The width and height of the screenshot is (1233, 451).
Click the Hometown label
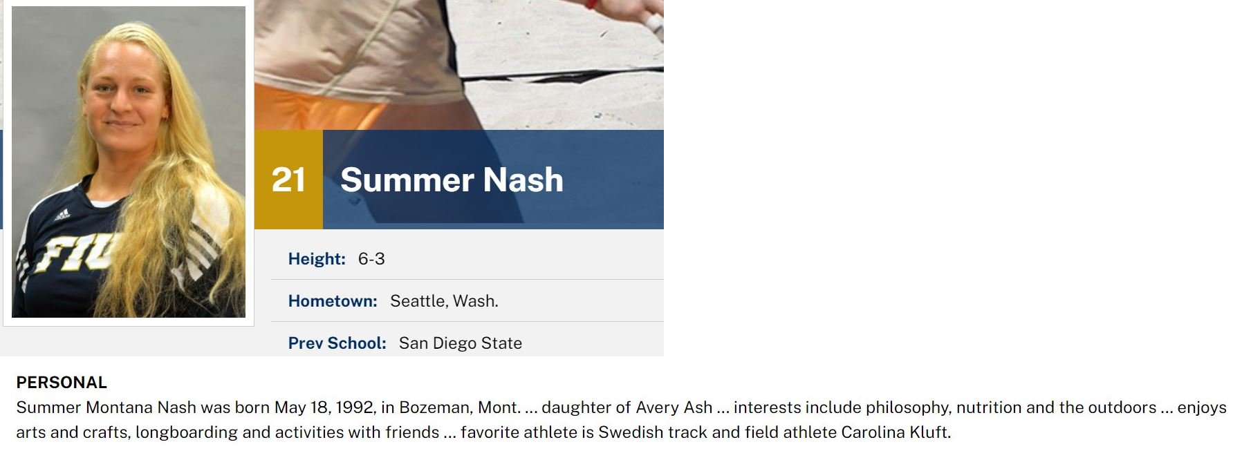pyautogui.click(x=333, y=301)
